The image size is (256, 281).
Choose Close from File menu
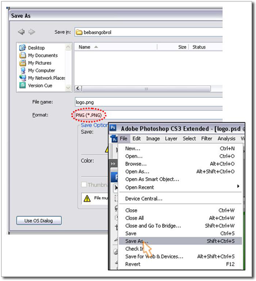point(180,210)
